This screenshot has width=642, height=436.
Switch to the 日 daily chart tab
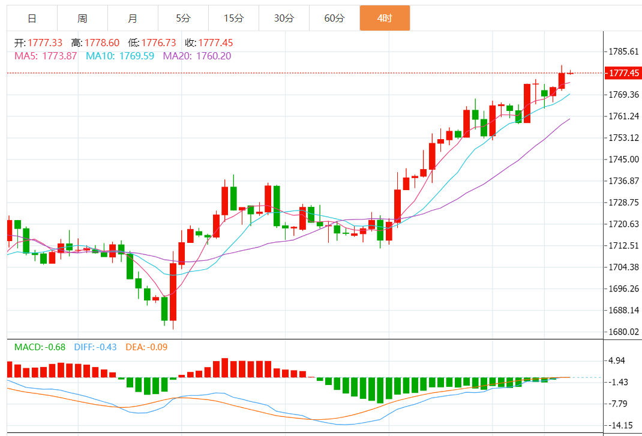click(x=32, y=19)
